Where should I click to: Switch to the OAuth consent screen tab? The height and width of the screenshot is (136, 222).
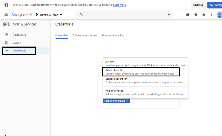85,36
